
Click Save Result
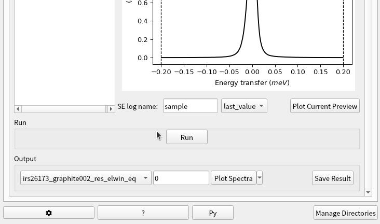(x=332, y=178)
